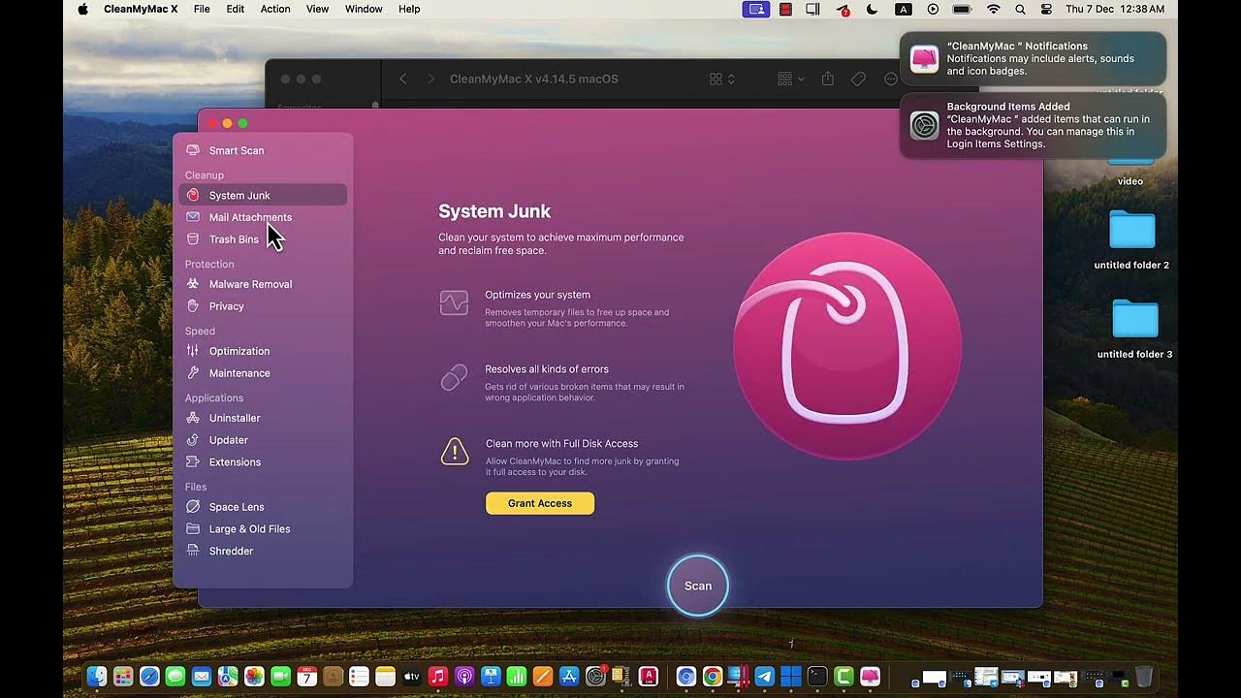Open Photos from the Dock
Viewport: 1241px width, 698px height.
pyautogui.click(x=254, y=677)
